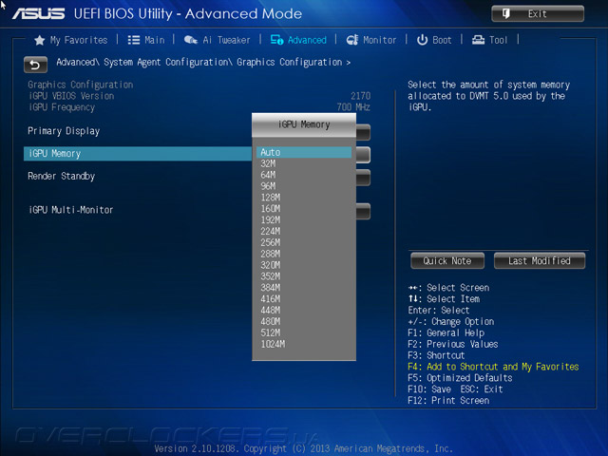Click the iGPU Memory value box
The width and height of the screenshot is (608, 456).
tap(363, 155)
